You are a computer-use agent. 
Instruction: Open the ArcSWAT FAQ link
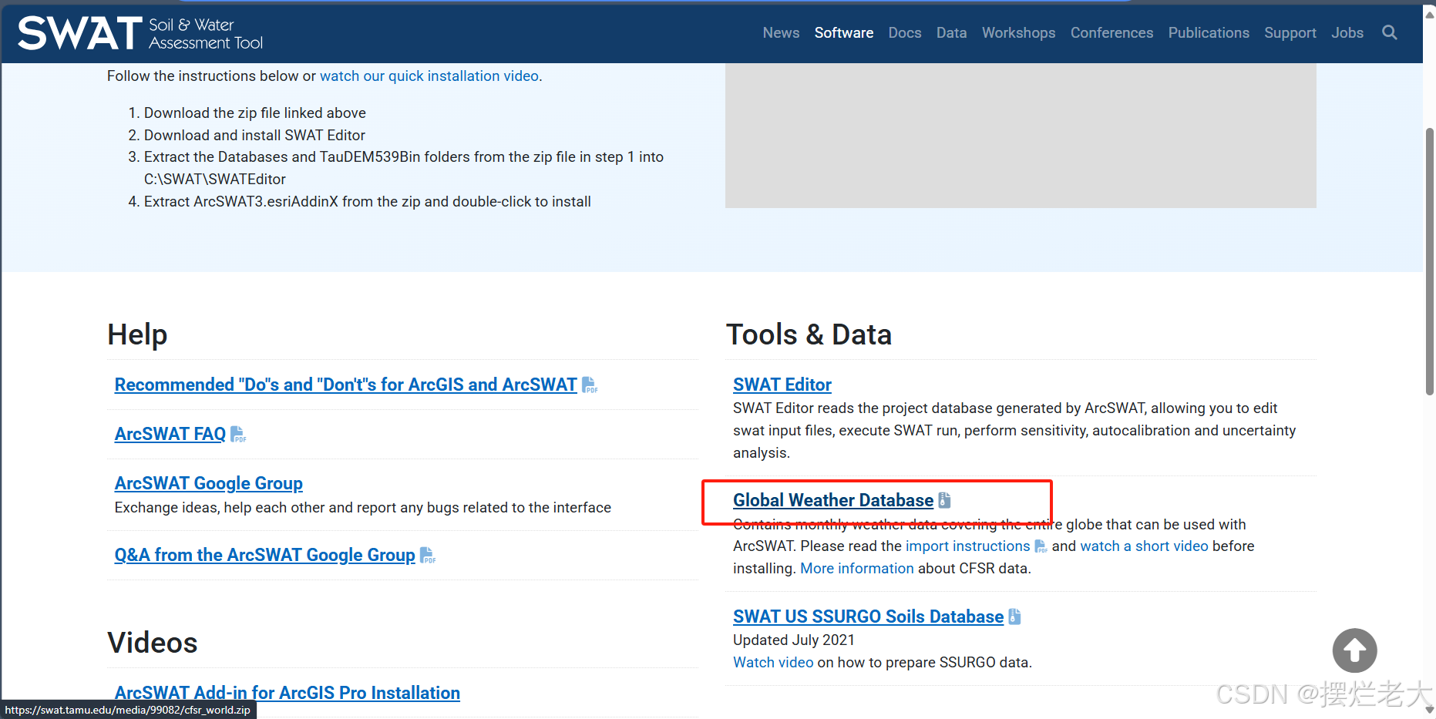[170, 434]
